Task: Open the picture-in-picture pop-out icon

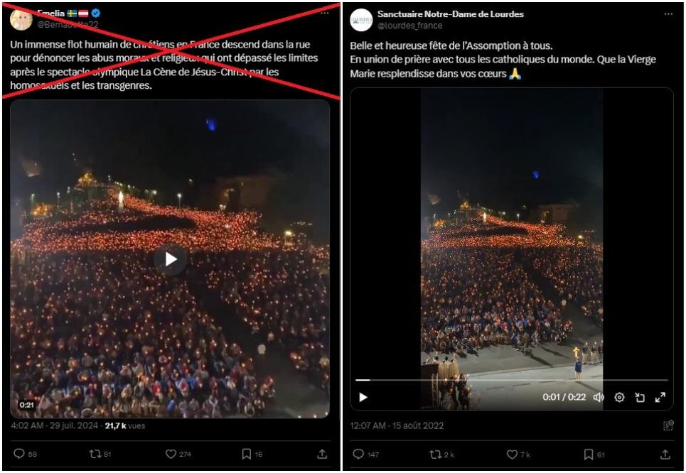Action: (x=640, y=398)
